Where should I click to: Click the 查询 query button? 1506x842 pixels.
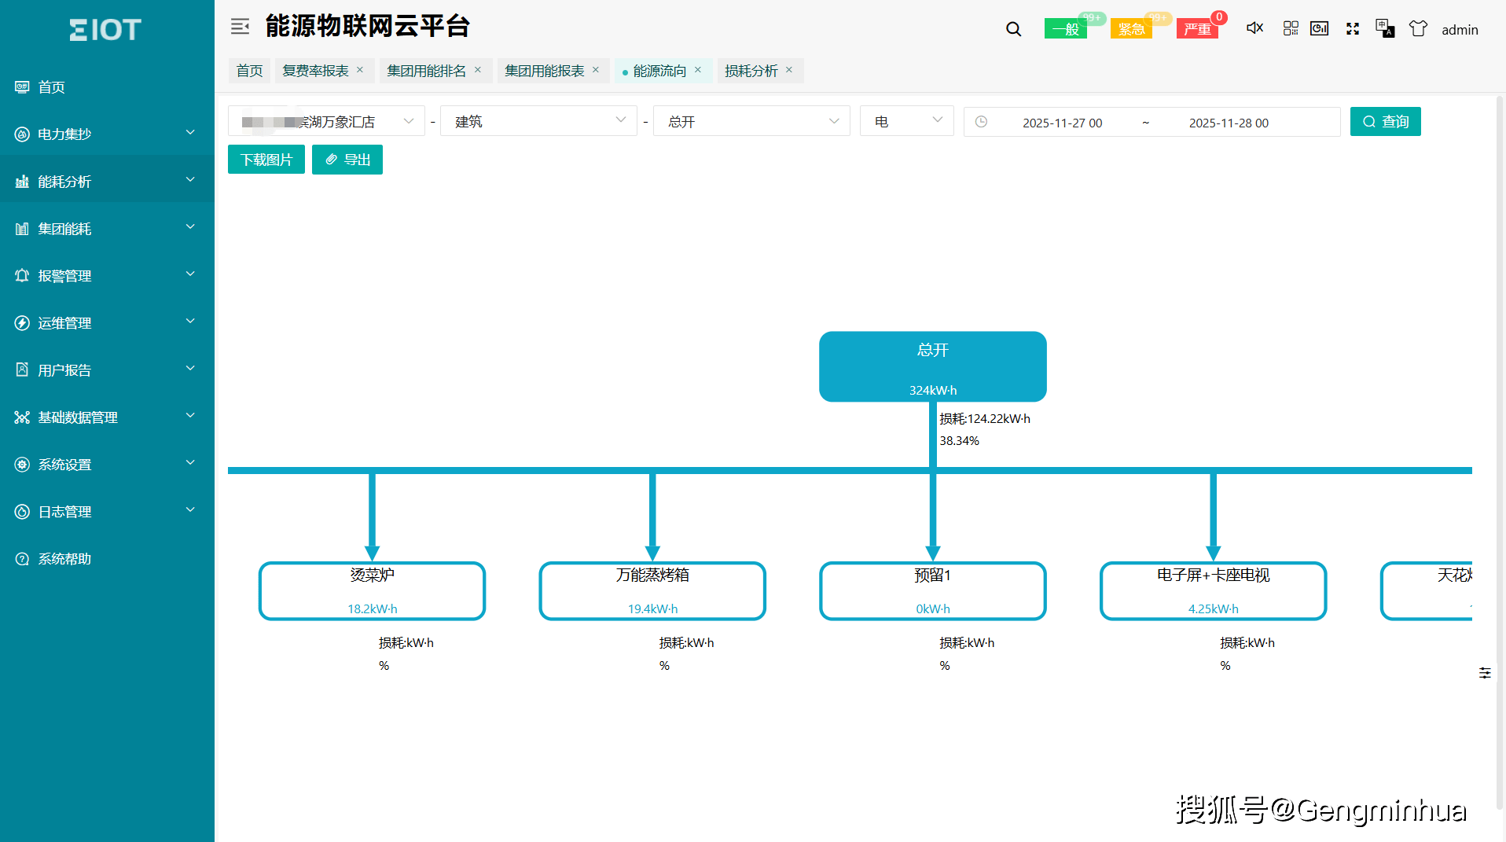1385,122
